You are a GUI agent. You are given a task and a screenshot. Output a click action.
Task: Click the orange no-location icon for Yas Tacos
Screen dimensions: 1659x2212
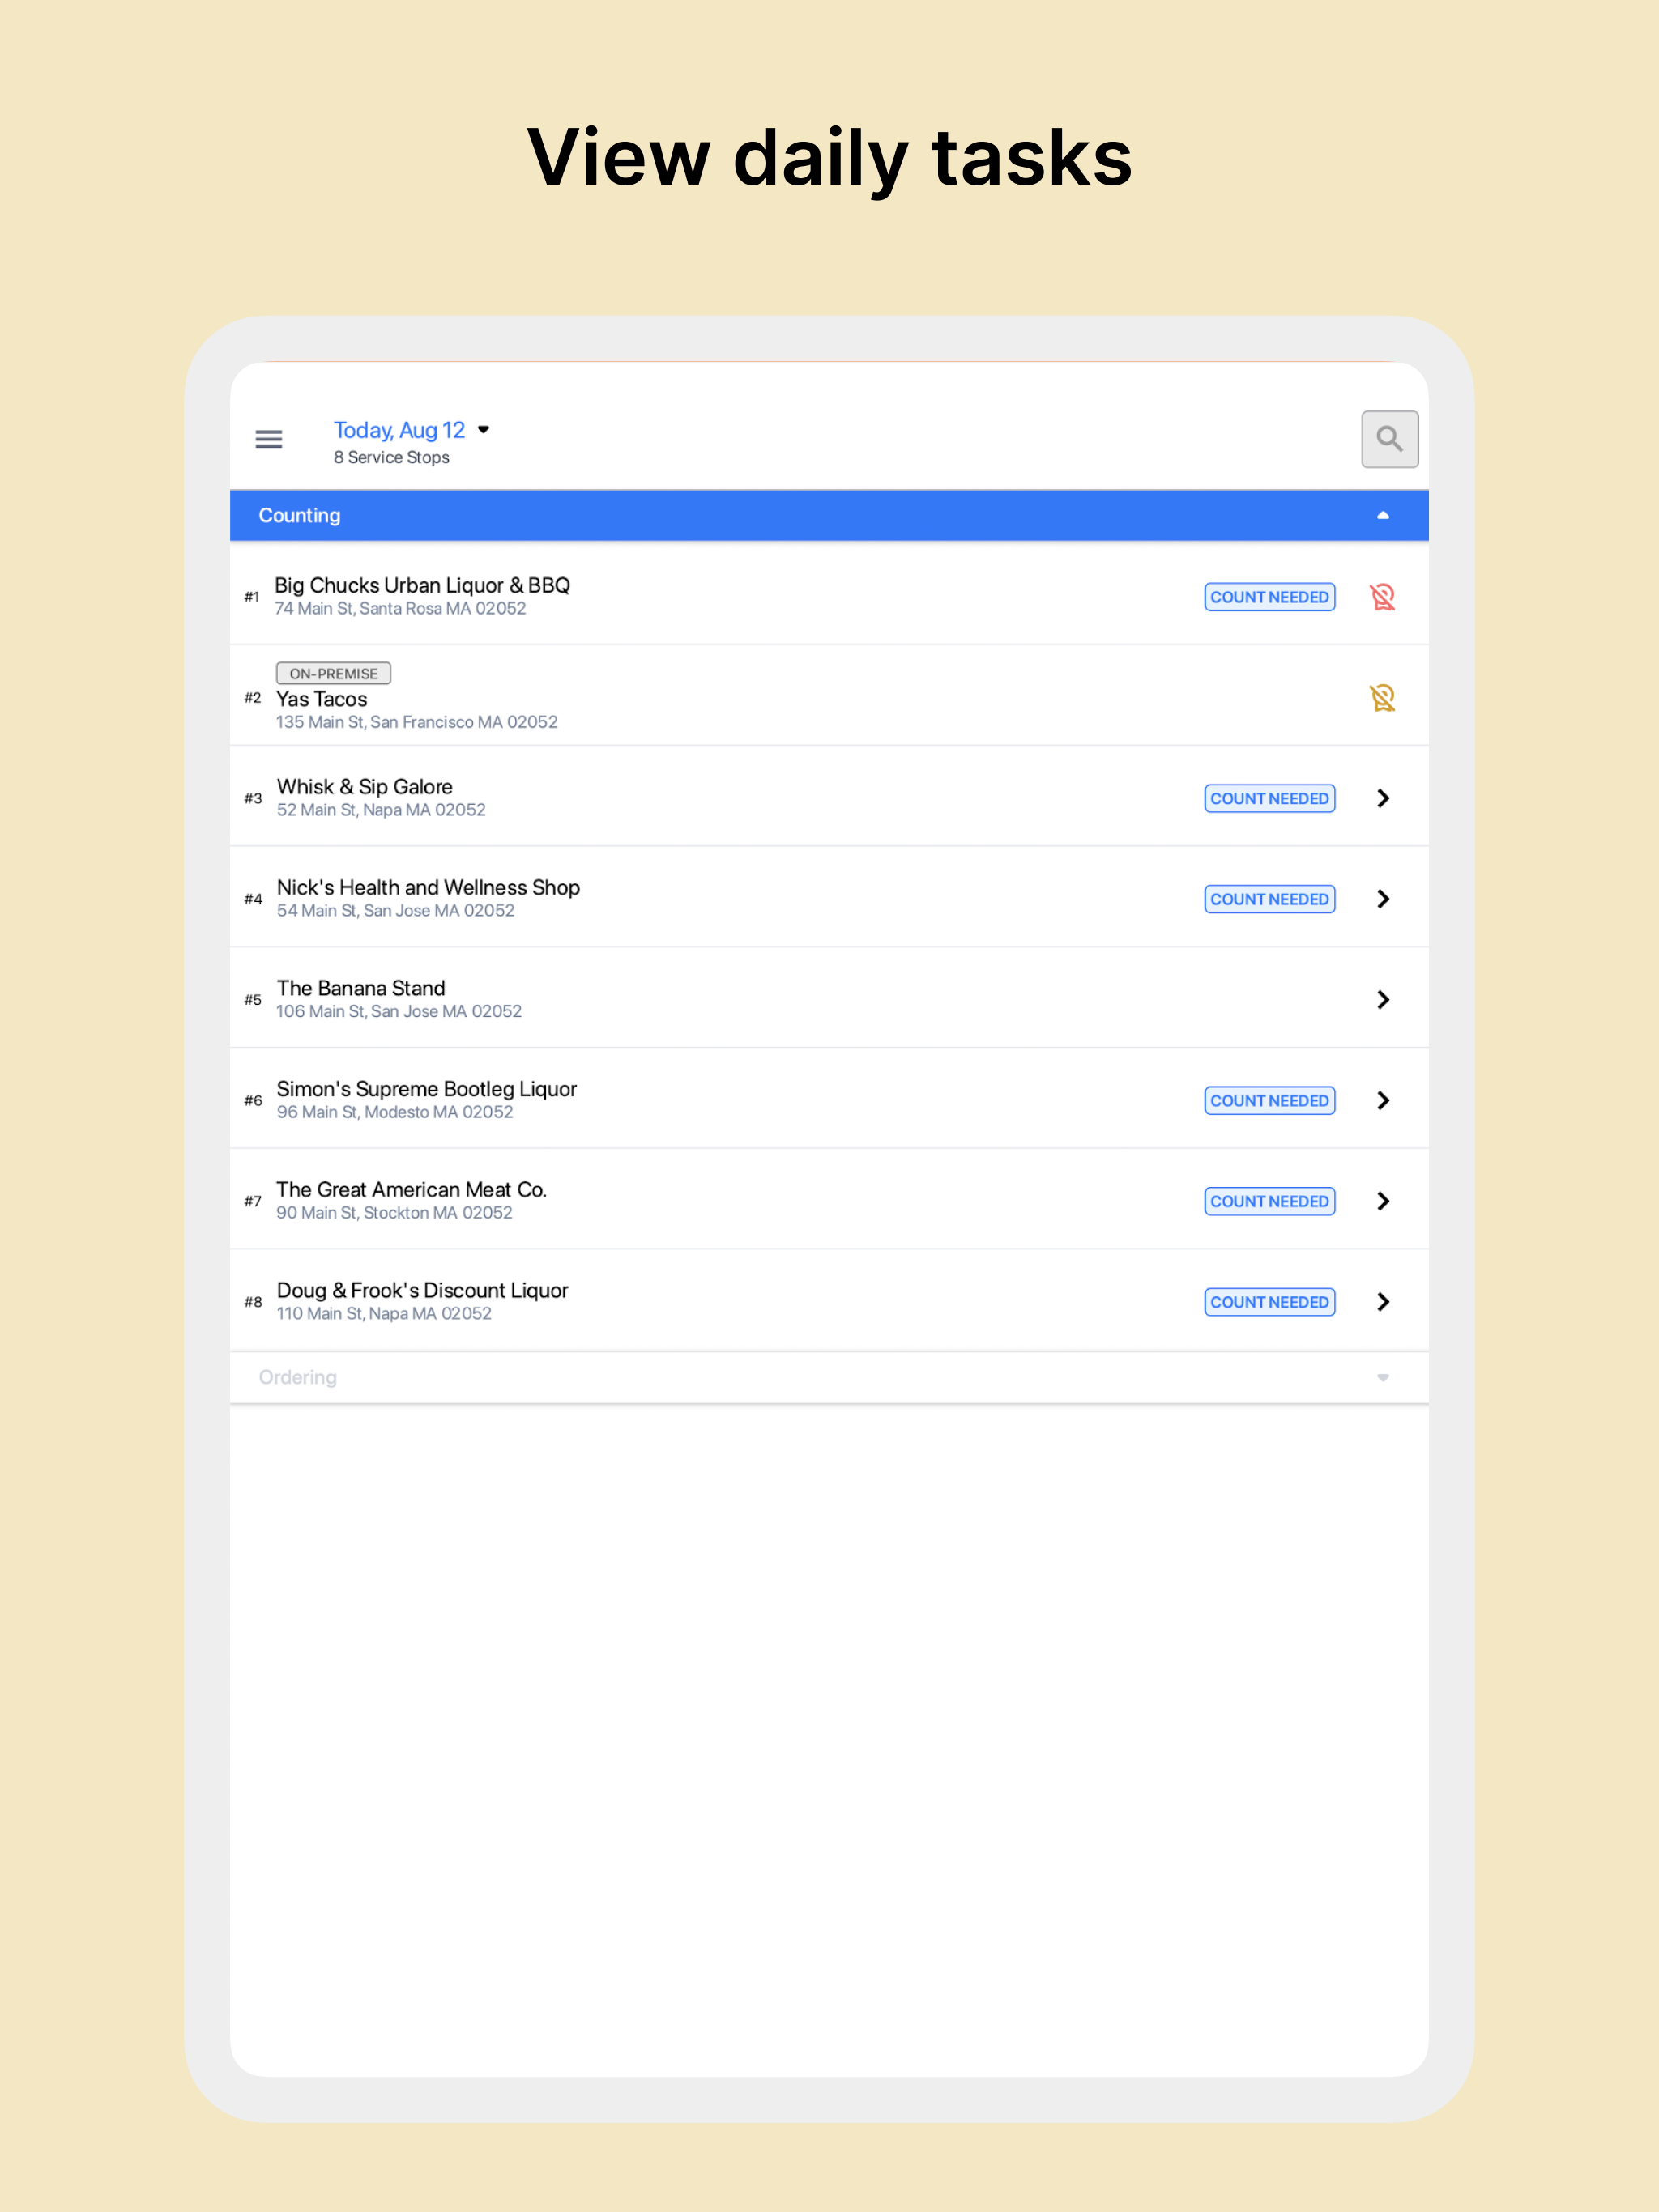[x=1383, y=697]
